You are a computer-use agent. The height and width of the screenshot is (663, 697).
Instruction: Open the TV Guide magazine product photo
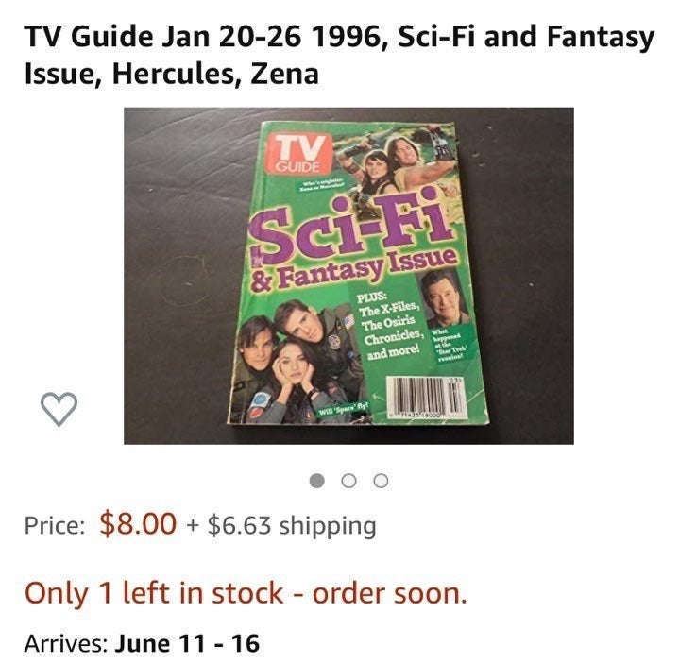348,276
